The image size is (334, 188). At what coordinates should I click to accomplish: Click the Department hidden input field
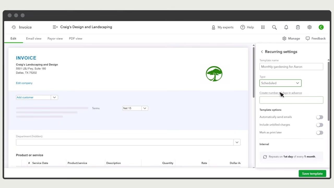point(125,142)
